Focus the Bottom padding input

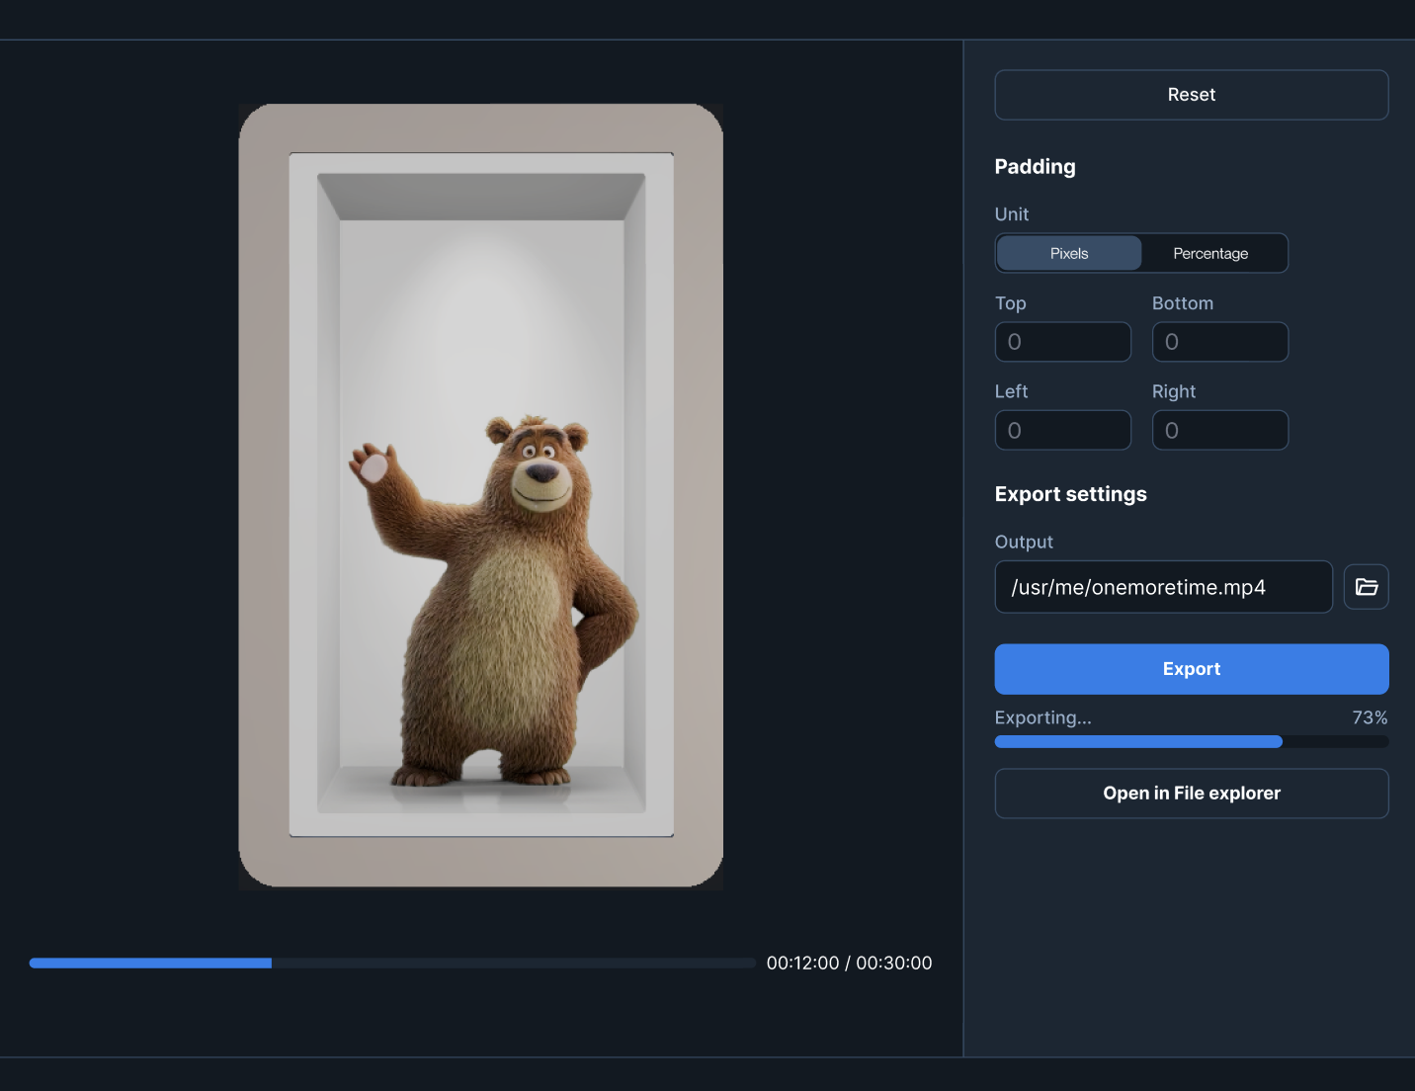(1219, 341)
